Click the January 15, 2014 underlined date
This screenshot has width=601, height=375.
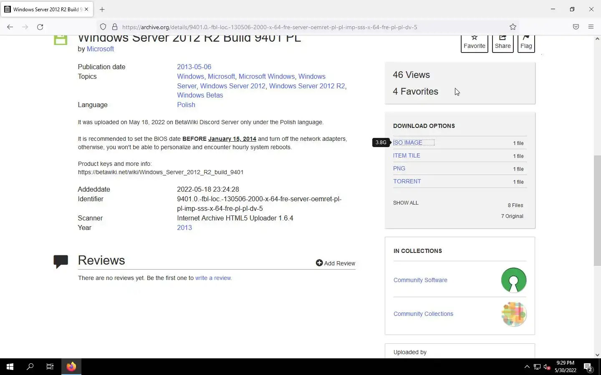pos(232,139)
